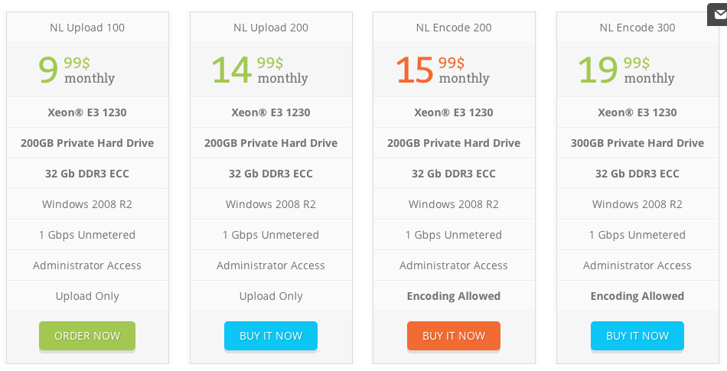Click the 14.99$ monthly price
The width and height of the screenshot is (727, 371).
pos(259,70)
